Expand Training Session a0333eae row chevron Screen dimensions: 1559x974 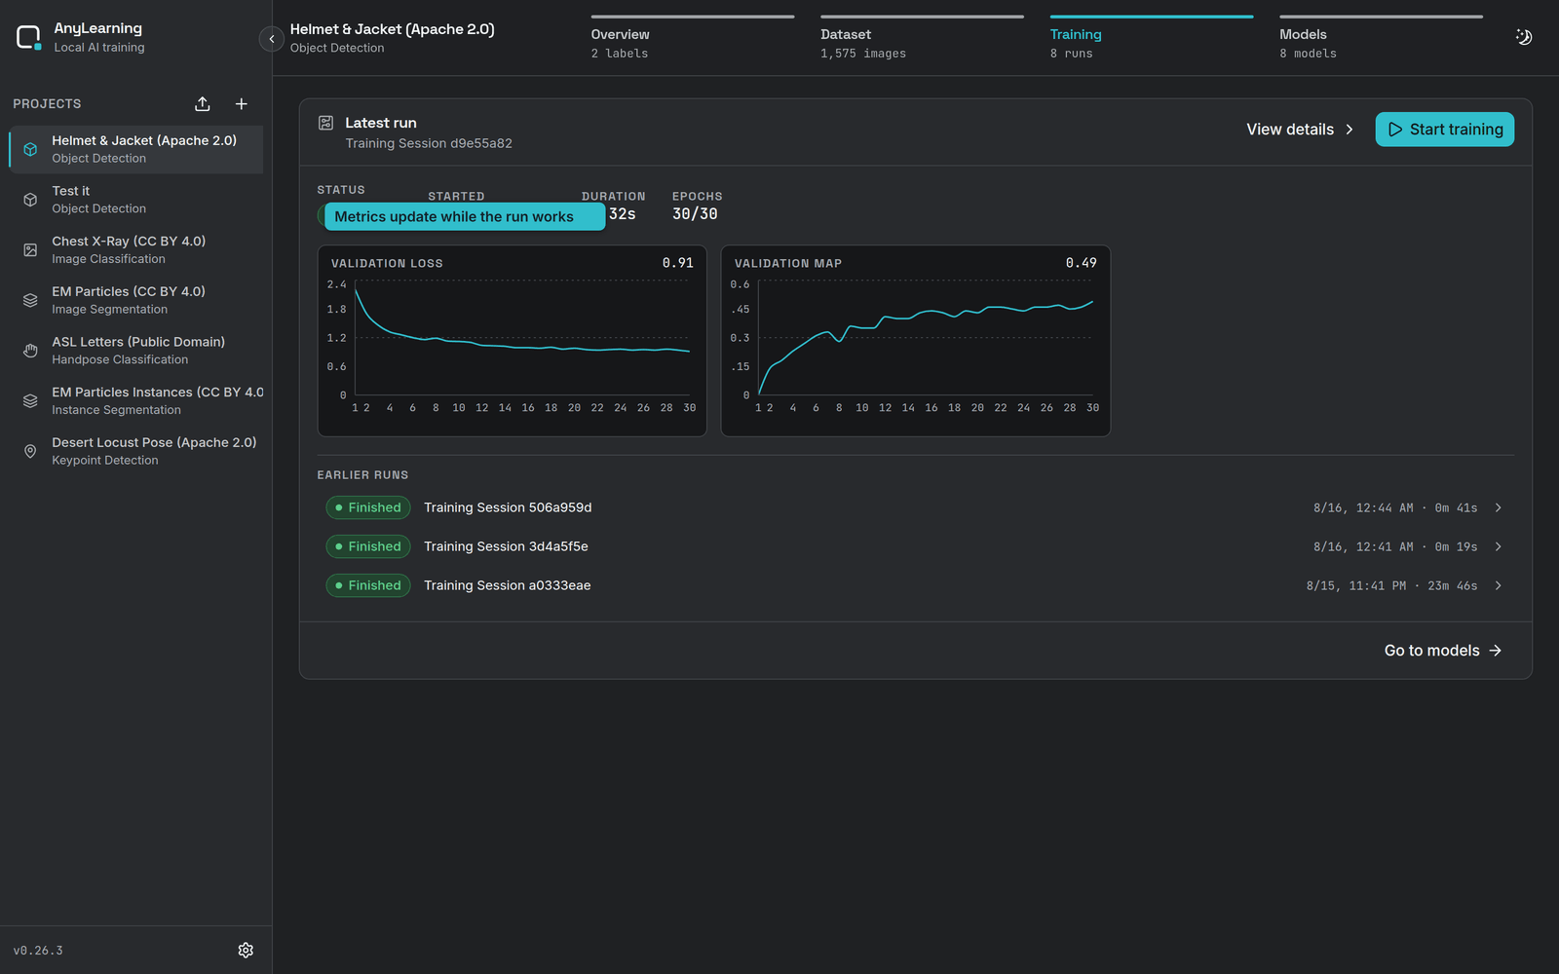pyautogui.click(x=1499, y=585)
